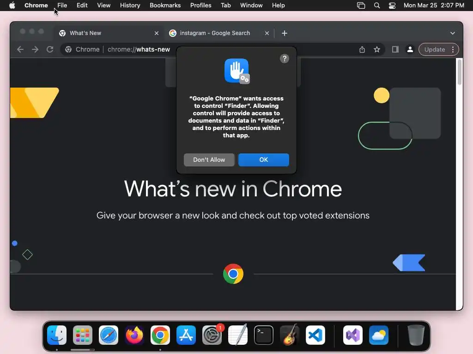Open the View menu
Screen dimensions: 473x354
point(103,6)
